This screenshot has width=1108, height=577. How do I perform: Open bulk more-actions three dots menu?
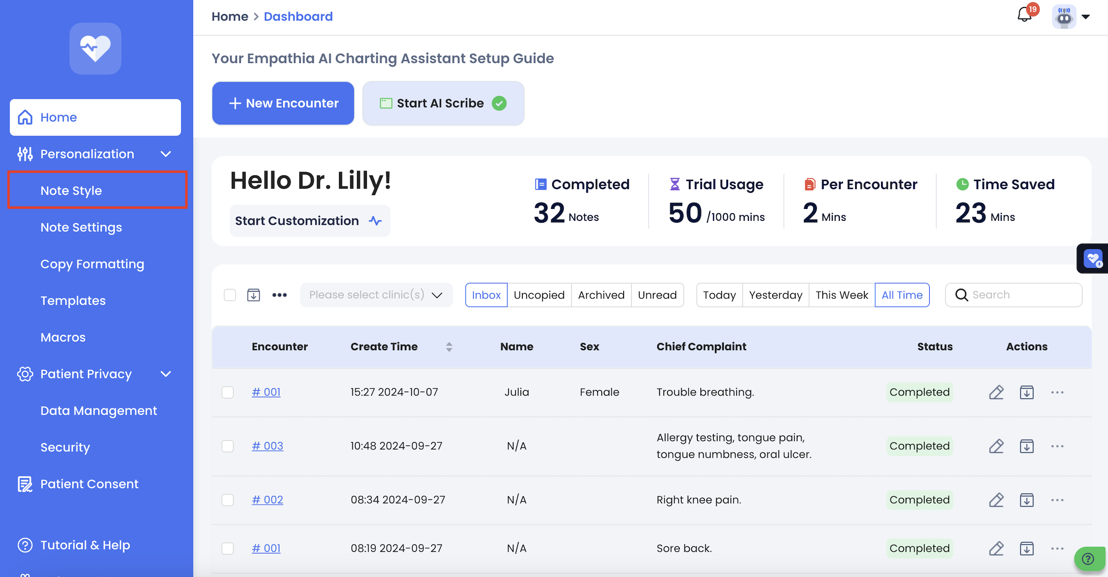tap(280, 295)
